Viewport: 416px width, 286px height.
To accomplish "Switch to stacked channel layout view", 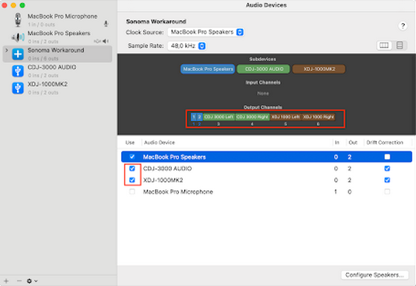I will [400, 45].
